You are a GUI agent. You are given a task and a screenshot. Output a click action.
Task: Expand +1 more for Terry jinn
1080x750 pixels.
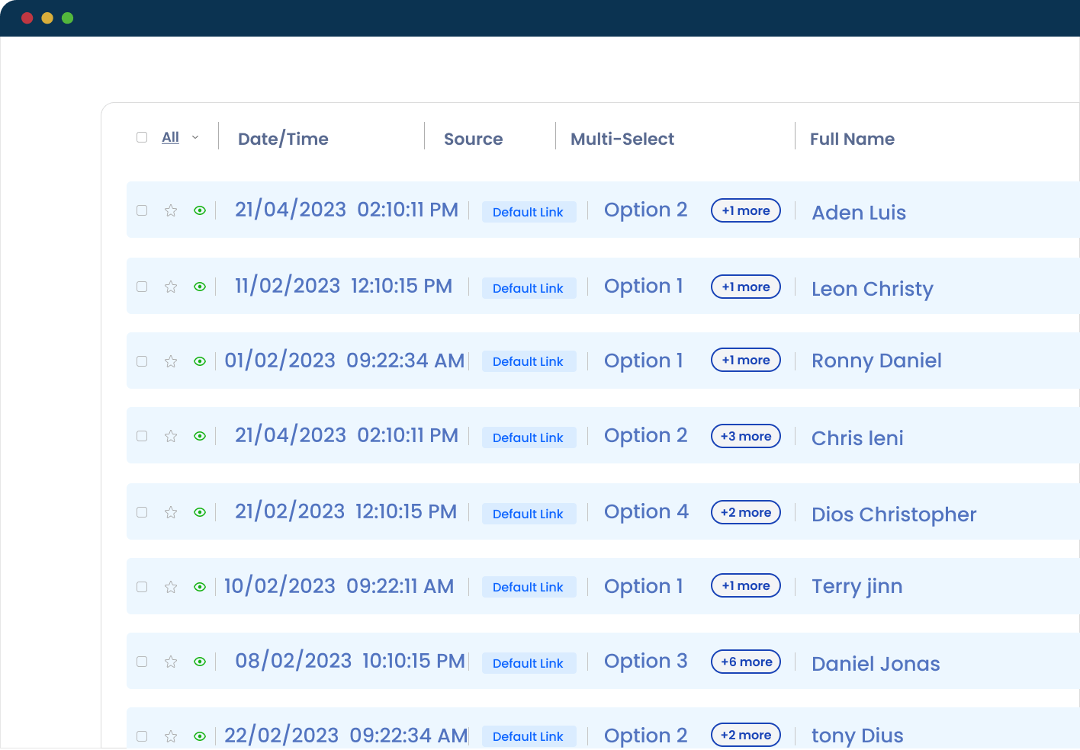click(x=746, y=585)
